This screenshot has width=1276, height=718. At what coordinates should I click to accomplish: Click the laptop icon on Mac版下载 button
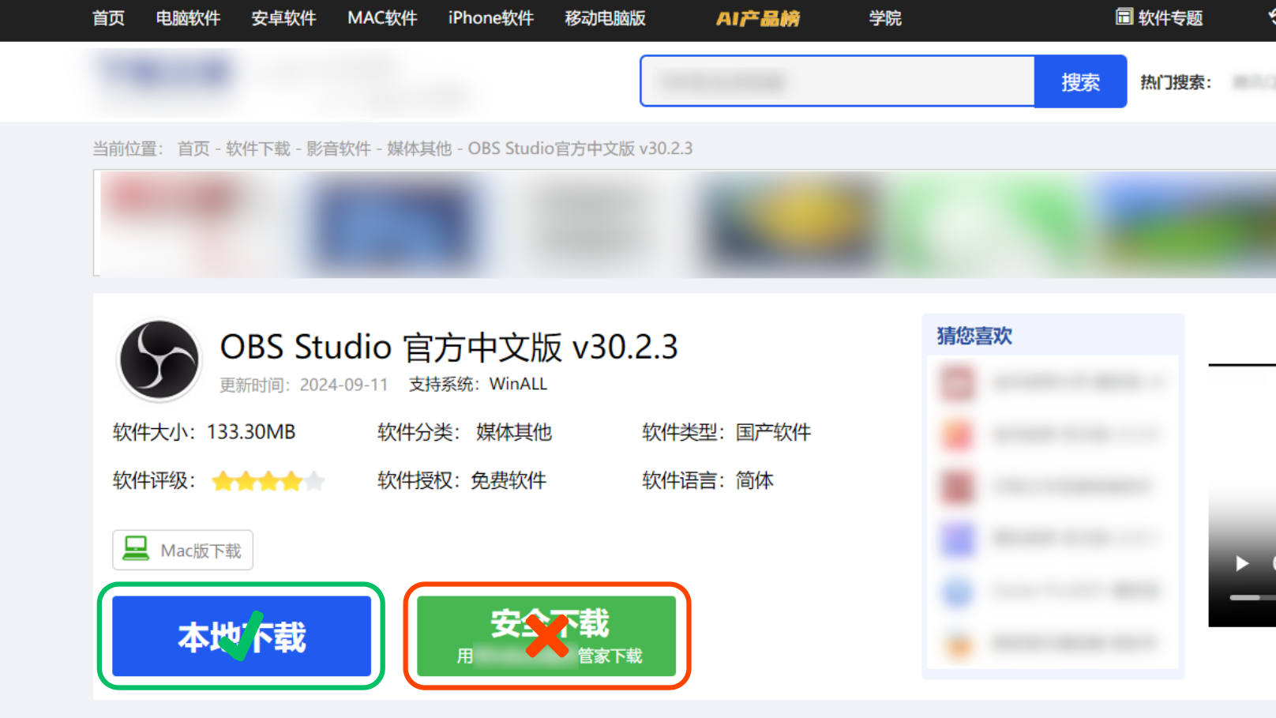click(x=137, y=549)
